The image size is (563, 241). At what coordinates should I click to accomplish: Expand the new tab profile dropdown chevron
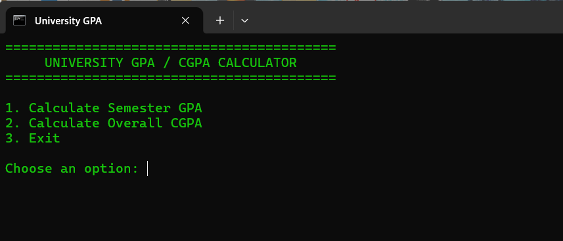coord(244,21)
